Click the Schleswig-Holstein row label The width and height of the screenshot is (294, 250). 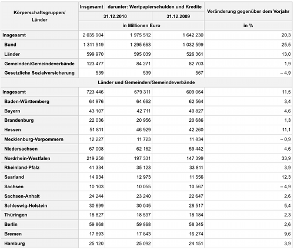click(26, 206)
